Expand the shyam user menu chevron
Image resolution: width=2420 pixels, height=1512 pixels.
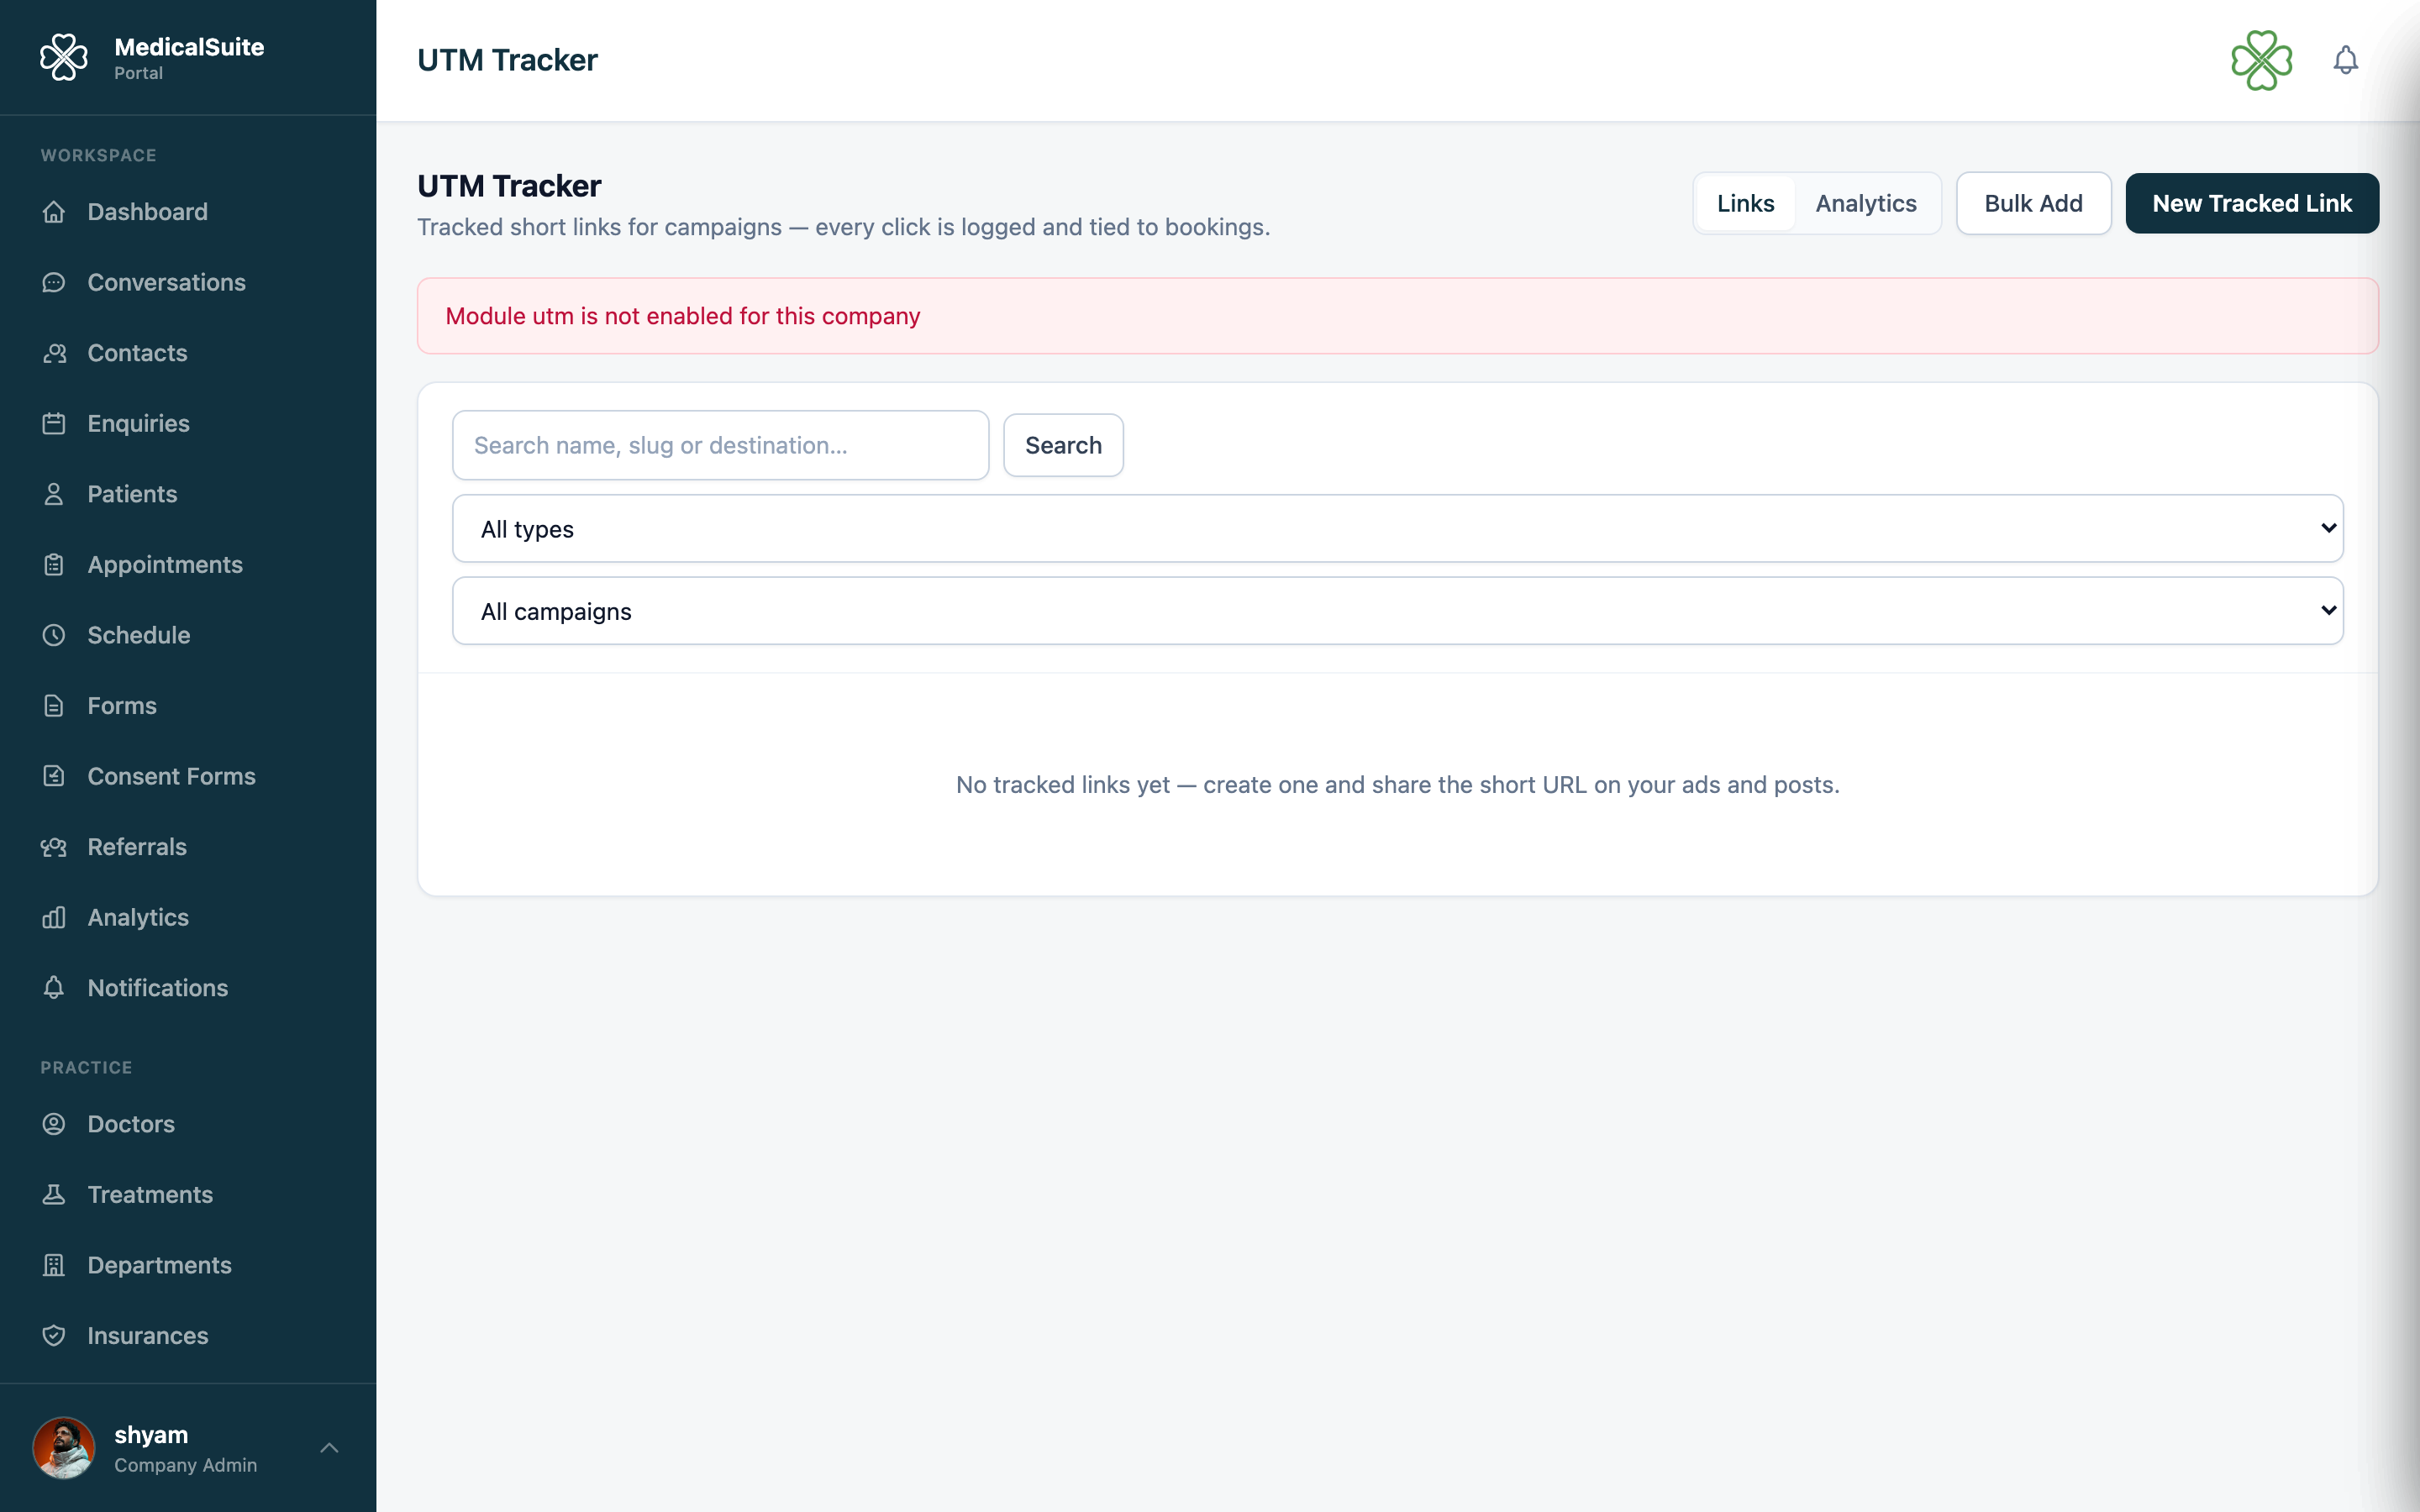click(329, 1448)
